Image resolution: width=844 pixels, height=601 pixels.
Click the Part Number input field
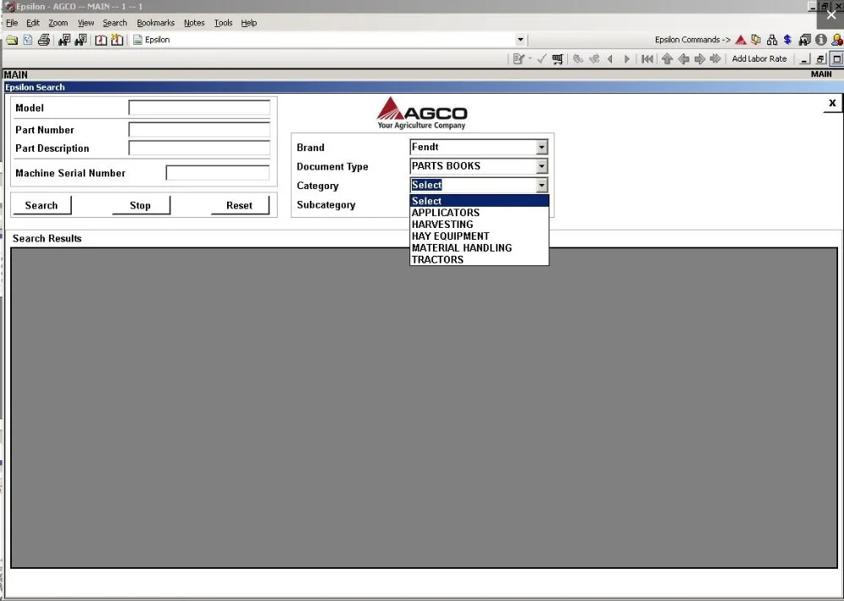pyautogui.click(x=199, y=129)
